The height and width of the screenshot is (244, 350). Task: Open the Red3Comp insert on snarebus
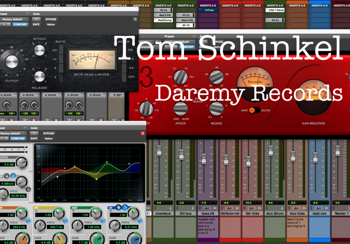[163, 20]
